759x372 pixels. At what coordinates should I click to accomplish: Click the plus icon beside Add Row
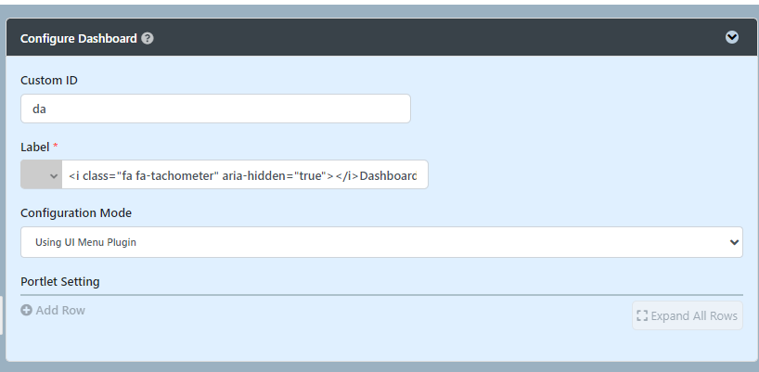26,311
